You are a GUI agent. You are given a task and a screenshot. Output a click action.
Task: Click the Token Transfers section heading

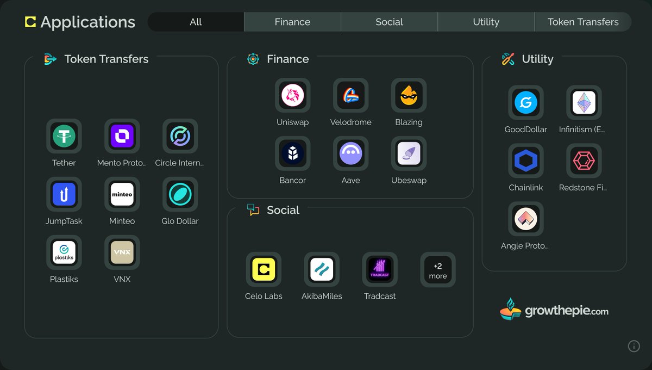106,59
